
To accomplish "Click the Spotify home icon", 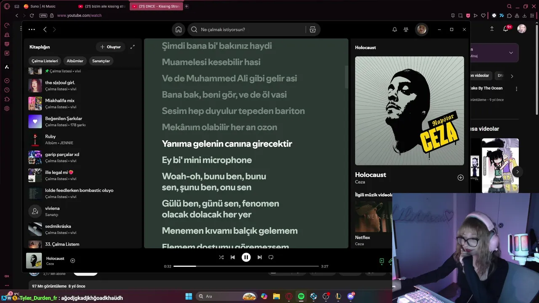I will click(179, 29).
